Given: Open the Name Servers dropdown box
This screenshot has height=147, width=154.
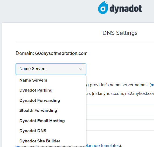Looking at the screenshot, I should point(51,69).
